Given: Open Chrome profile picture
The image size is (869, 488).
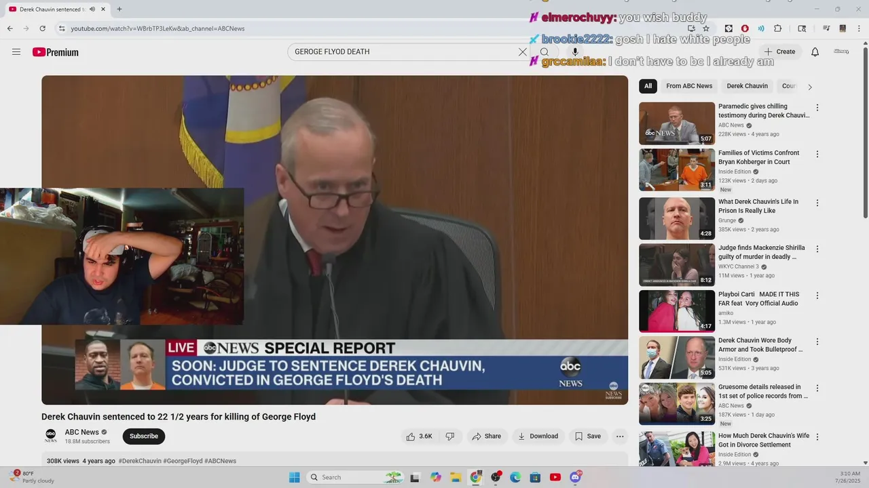Looking at the screenshot, I should click(843, 28).
